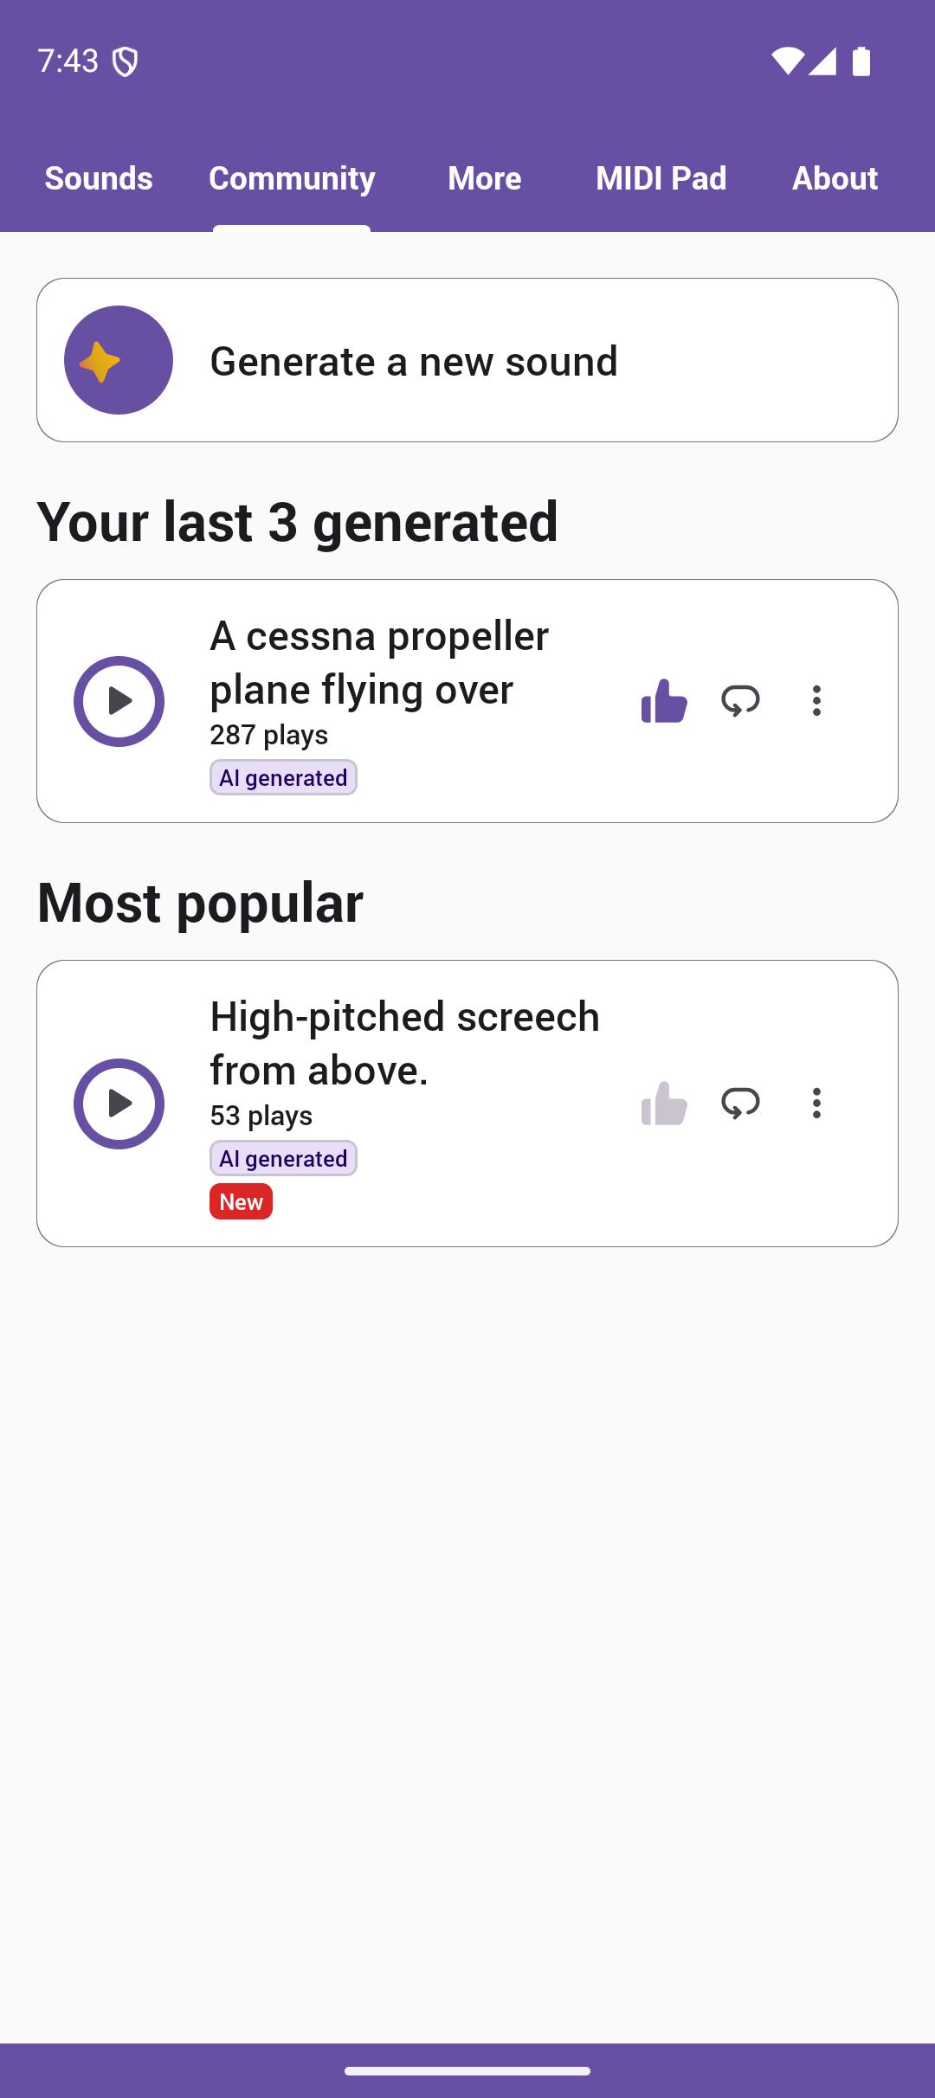Open more options for screech sound
The height and width of the screenshot is (2098, 935).
coord(816,1104)
